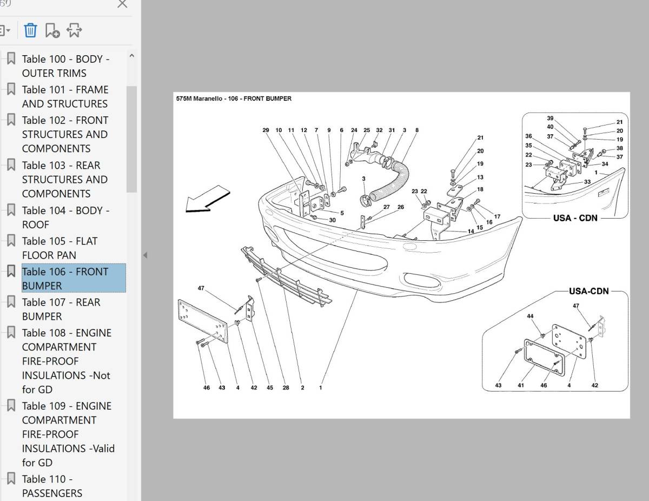
Task: Open Table 104 - BODY - ROOF bookmark
Action: pyautogui.click(x=65, y=217)
